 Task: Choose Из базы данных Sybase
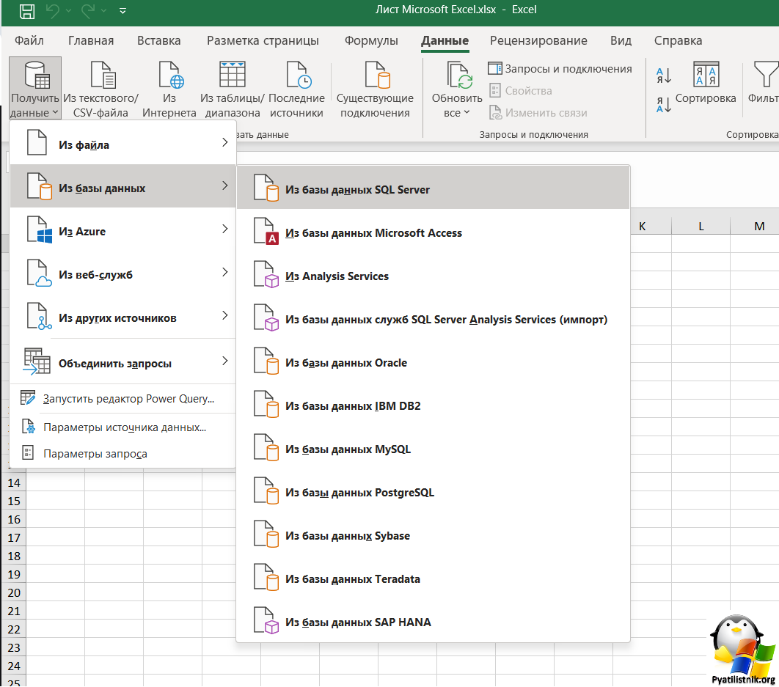pos(434,534)
